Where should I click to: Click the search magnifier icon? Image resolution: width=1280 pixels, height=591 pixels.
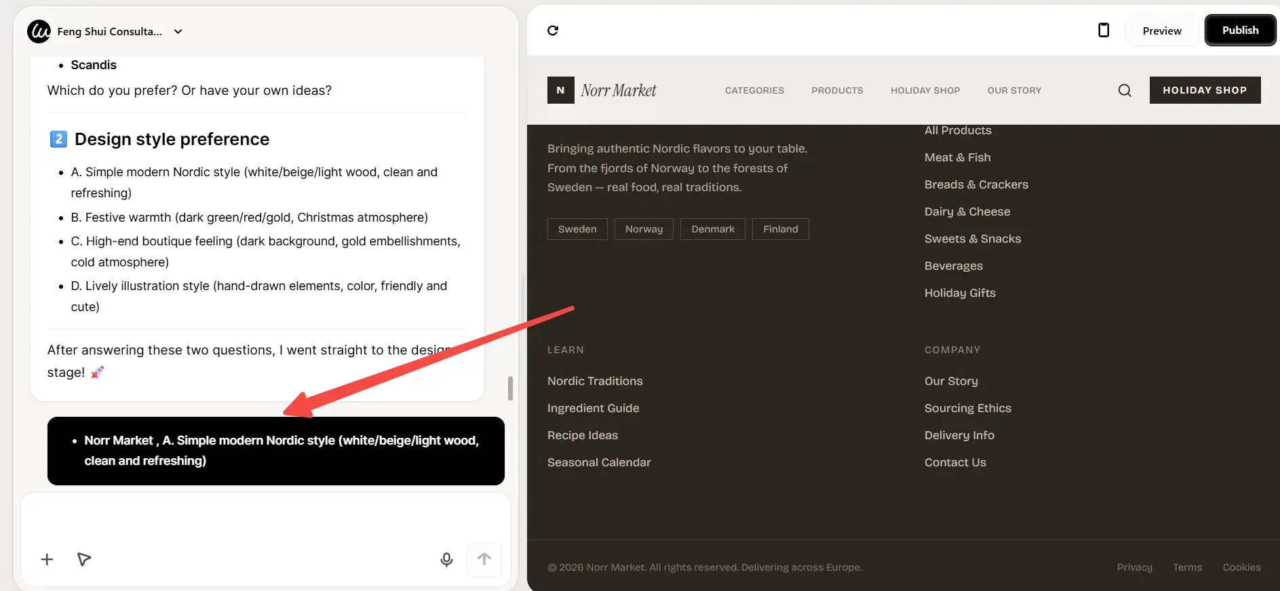[1125, 91]
